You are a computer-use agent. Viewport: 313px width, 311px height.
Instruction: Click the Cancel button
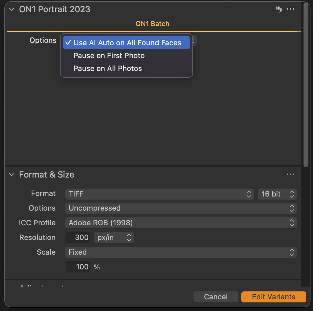pos(216,297)
